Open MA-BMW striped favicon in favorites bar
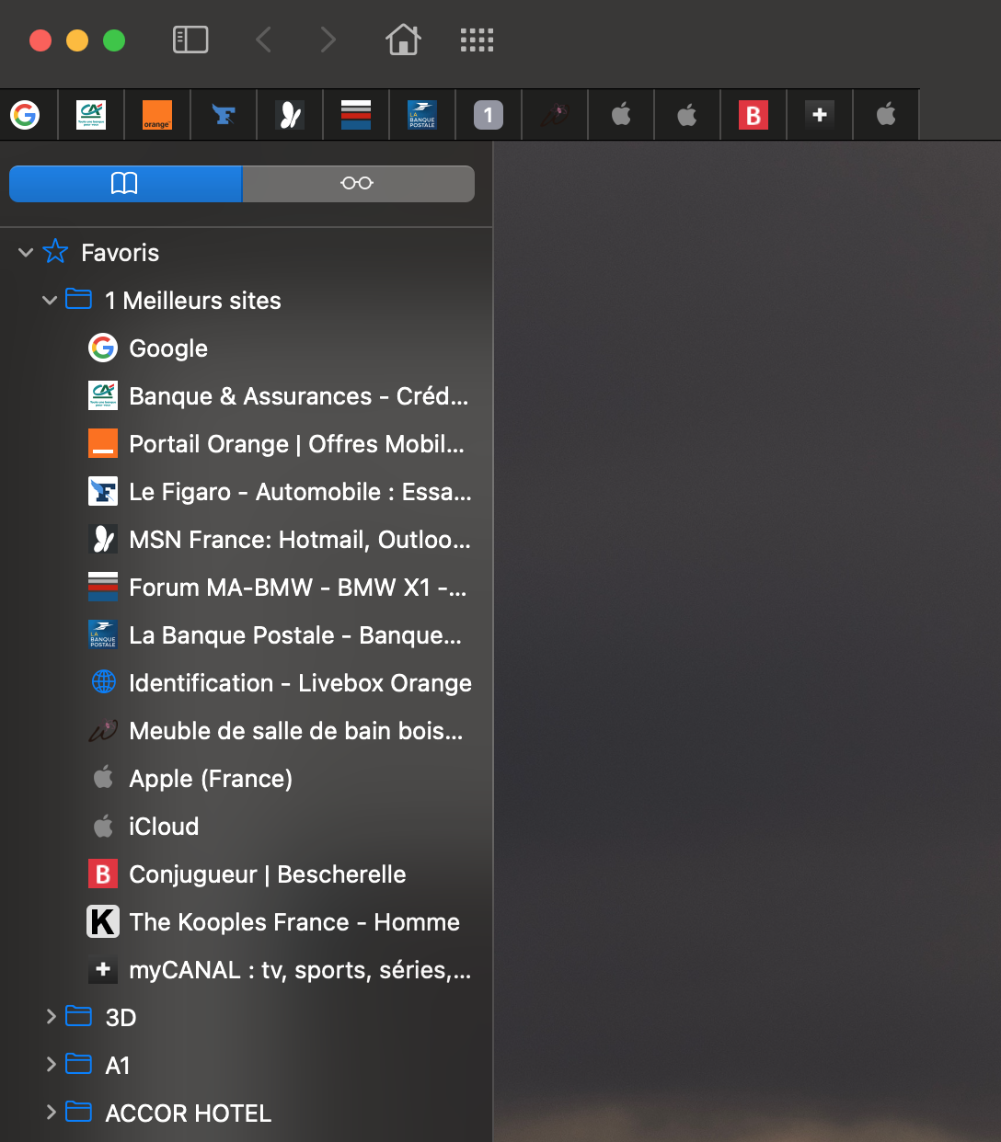Image resolution: width=1001 pixels, height=1142 pixels. pos(356,115)
